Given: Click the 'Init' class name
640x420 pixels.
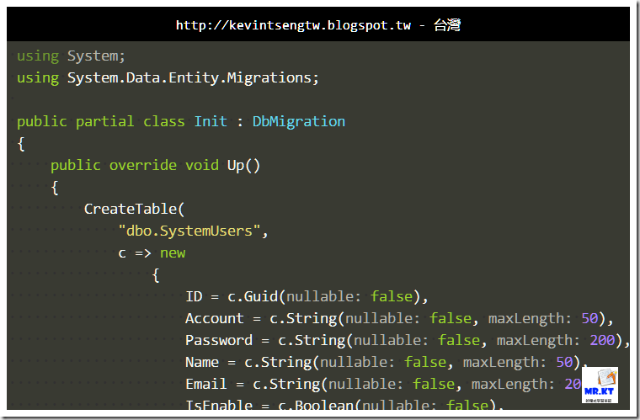Looking at the screenshot, I should point(211,121).
